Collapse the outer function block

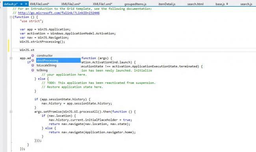pos(11,17)
